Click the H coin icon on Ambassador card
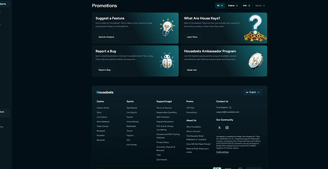 pos(255,61)
